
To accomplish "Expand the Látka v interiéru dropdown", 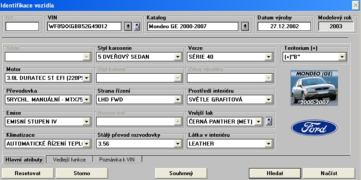I will pos(268,143).
